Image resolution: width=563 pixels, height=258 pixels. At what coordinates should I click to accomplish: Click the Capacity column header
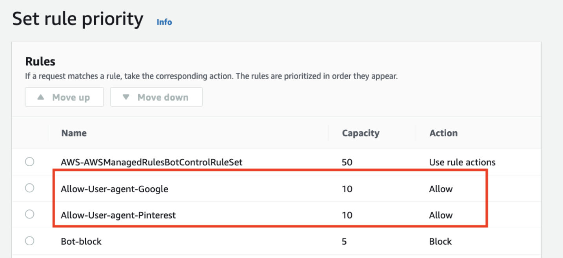click(361, 133)
